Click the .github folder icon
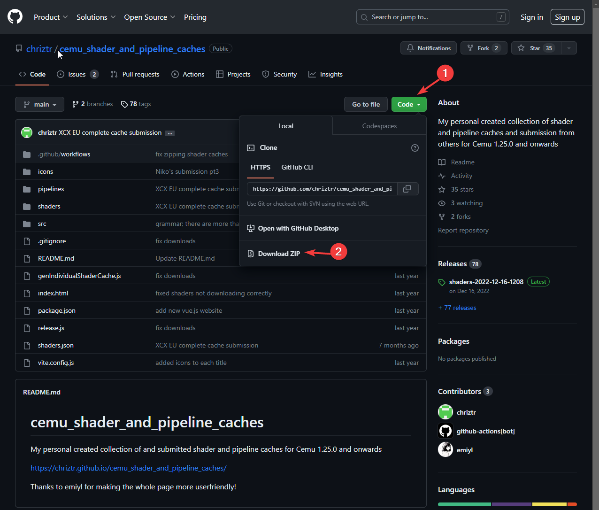599x510 pixels. pos(27,154)
